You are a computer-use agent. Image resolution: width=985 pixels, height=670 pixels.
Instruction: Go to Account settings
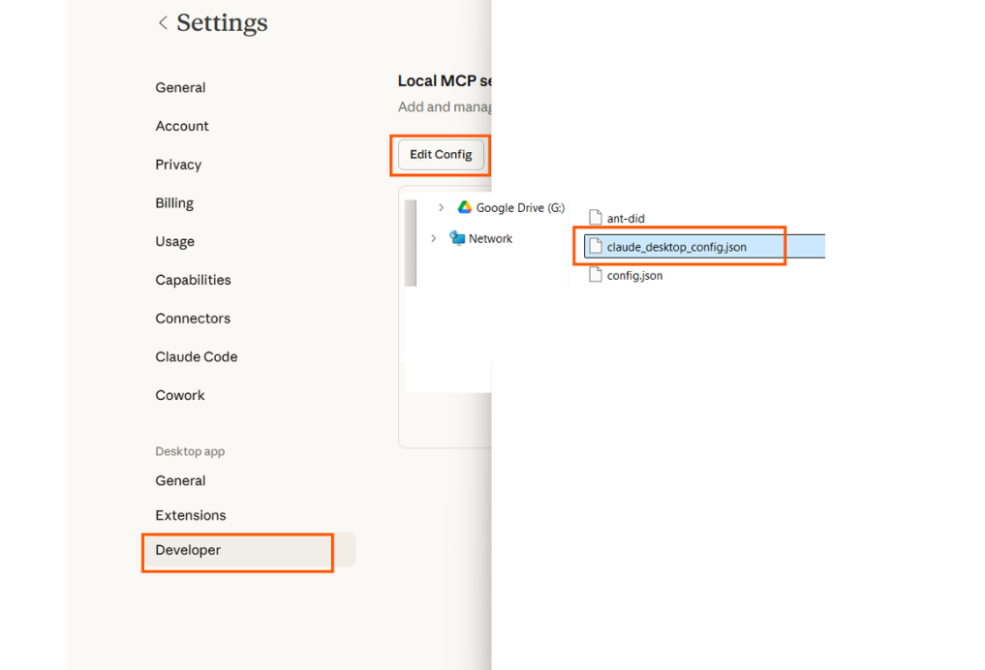pyautogui.click(x=182, y=126)
